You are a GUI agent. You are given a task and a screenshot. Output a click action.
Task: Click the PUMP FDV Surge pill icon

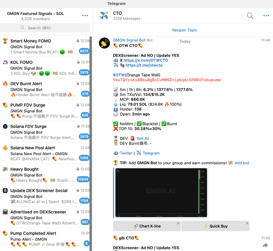pyautogui.click(x=5, y=105)
